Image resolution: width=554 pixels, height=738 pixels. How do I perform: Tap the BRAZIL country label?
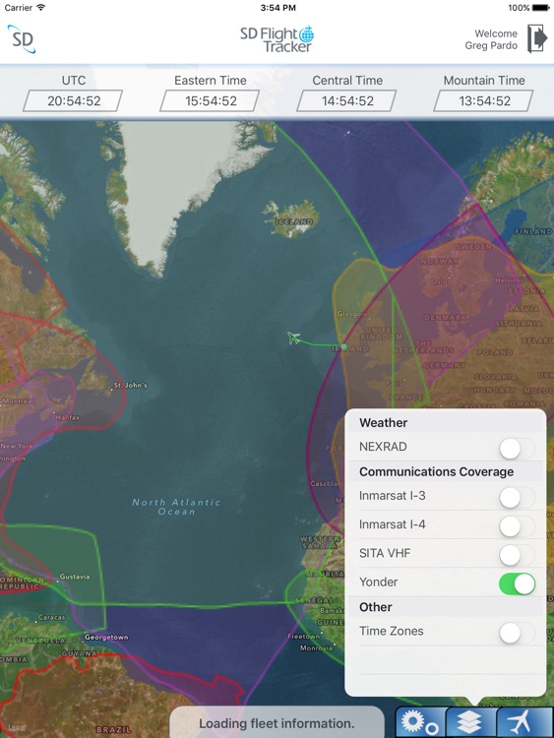(x=113, y=729)
